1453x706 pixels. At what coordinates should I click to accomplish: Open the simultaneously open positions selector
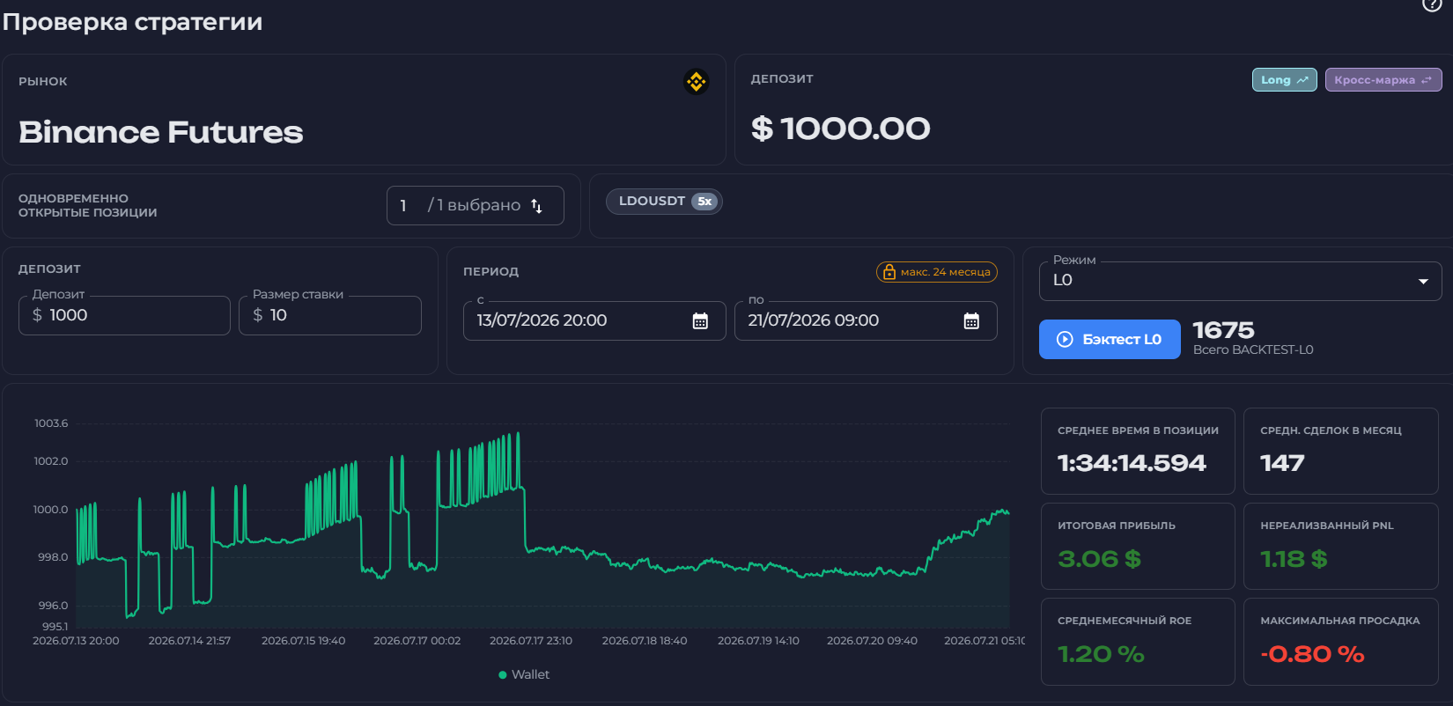(475, 205)
